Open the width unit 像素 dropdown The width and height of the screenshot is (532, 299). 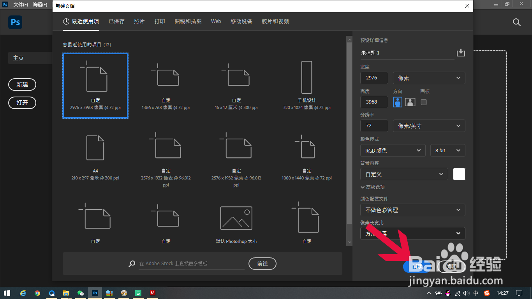click(x=429, y=78)
